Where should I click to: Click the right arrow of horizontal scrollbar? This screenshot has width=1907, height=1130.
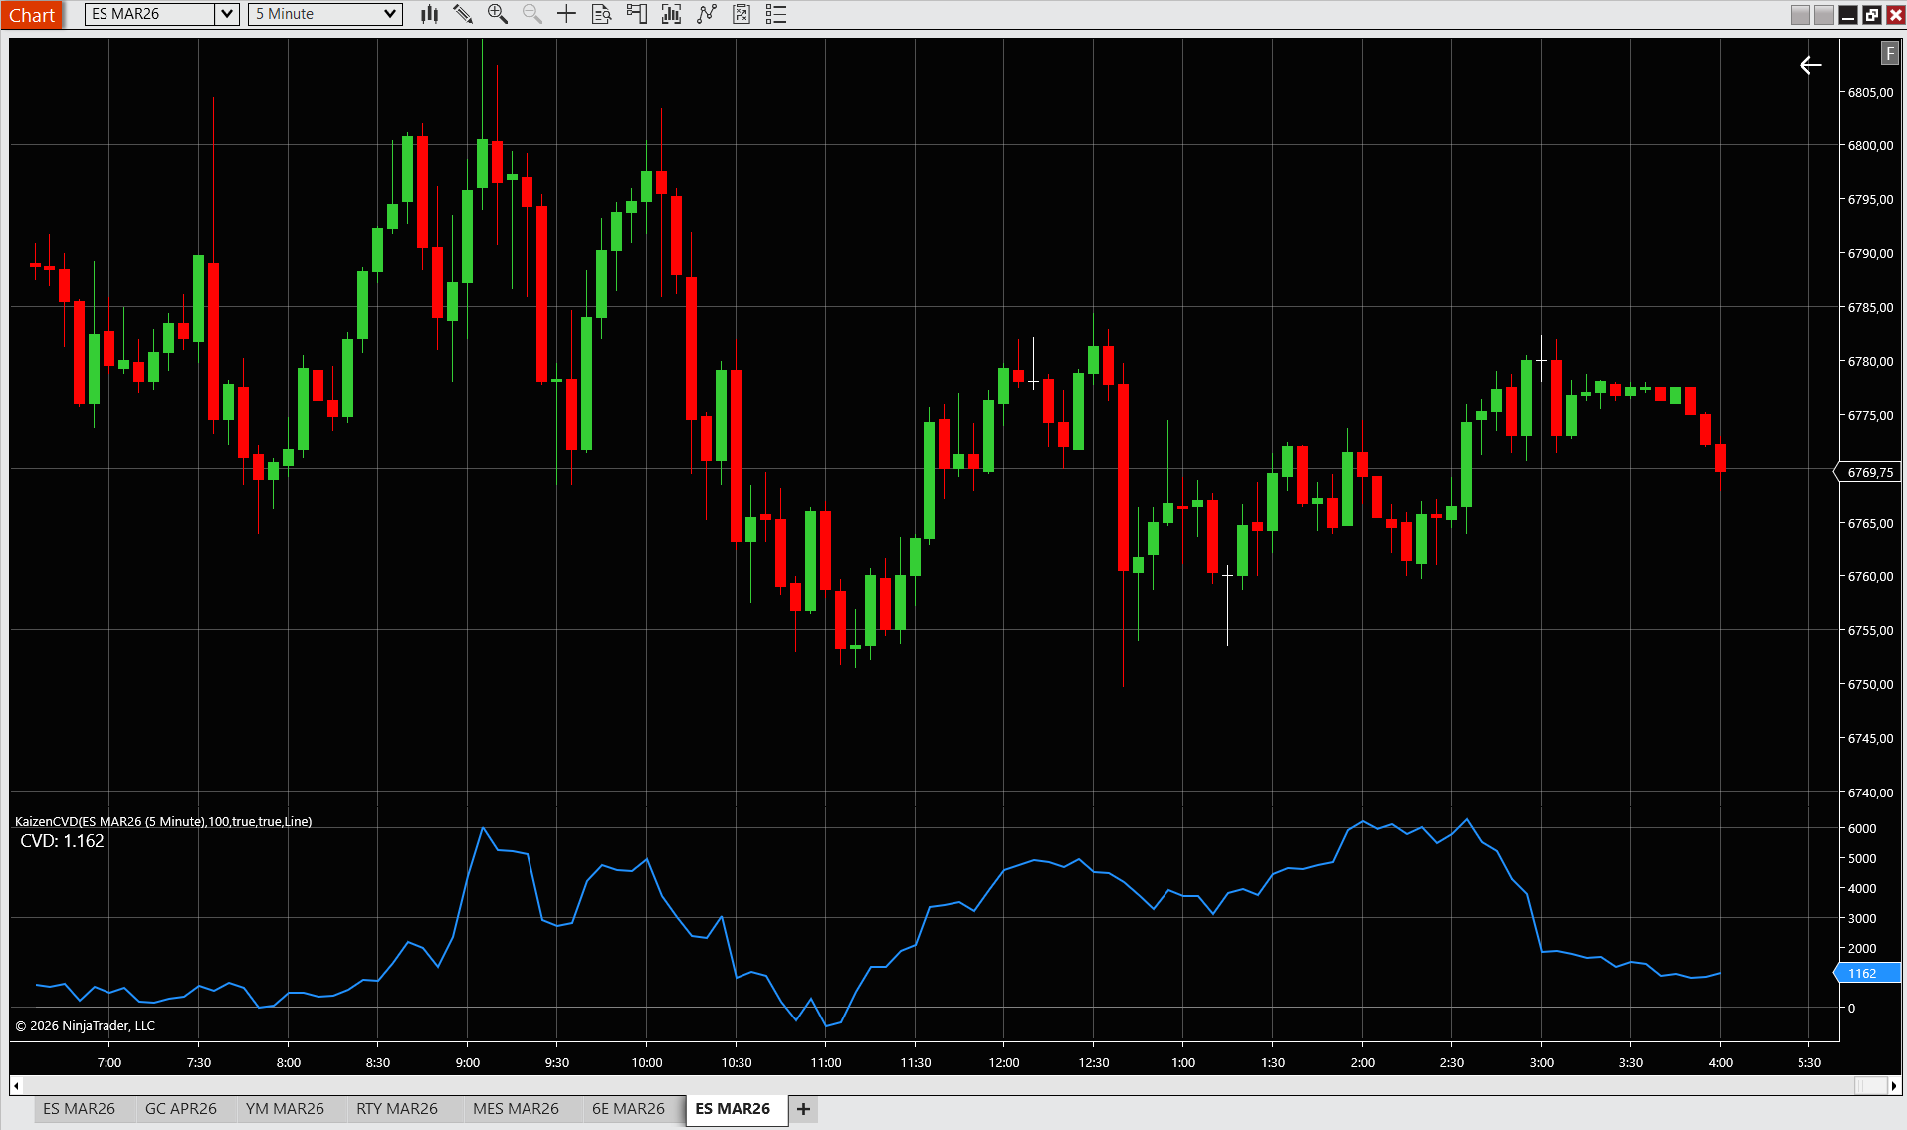point(1895,1085)
